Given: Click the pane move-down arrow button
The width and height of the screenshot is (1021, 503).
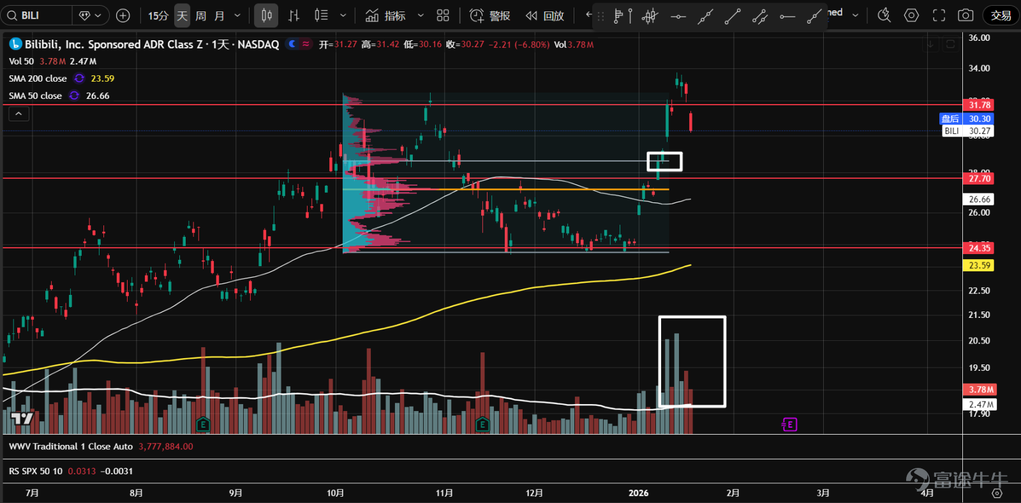Looking at the screenshot, I should [930, 44].
